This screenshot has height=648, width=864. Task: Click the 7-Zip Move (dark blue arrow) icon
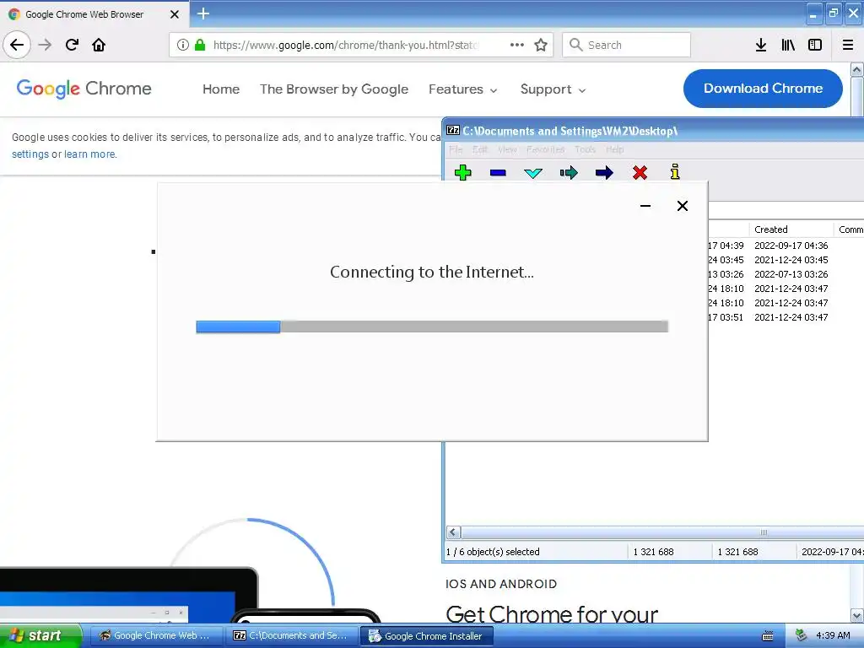pos(604,173)
